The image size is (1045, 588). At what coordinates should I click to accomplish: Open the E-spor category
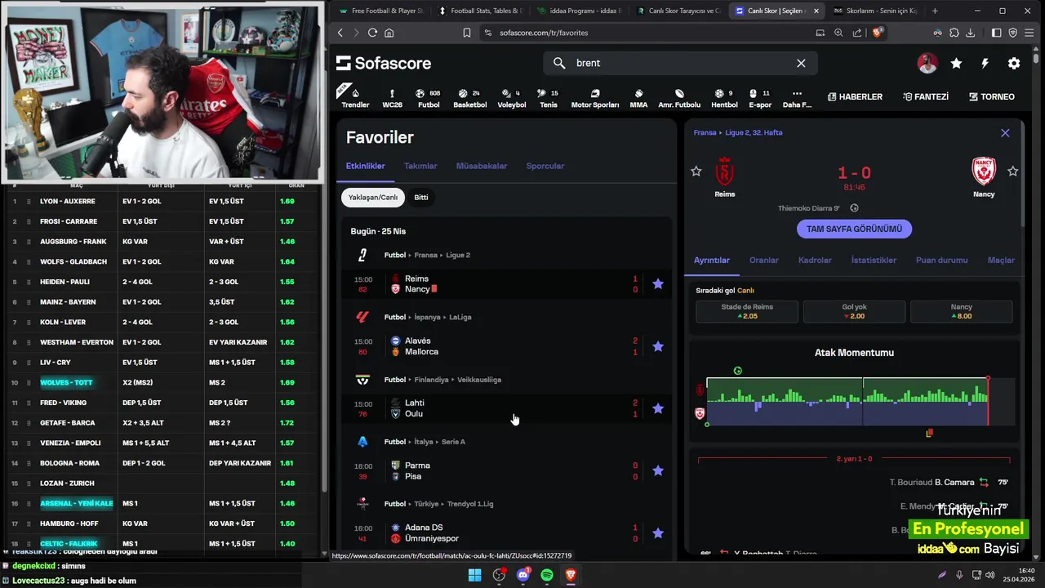[x=759, y=98]
